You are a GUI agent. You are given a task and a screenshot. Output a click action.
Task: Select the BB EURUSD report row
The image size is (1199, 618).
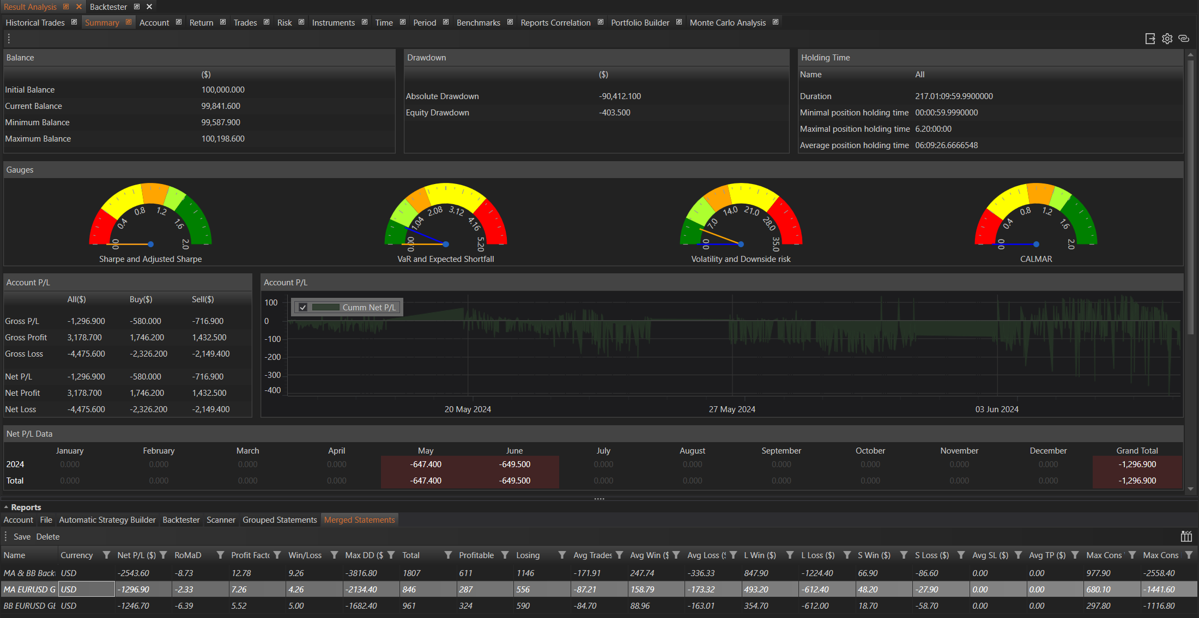pyautogui.click(x=30, y=605)
